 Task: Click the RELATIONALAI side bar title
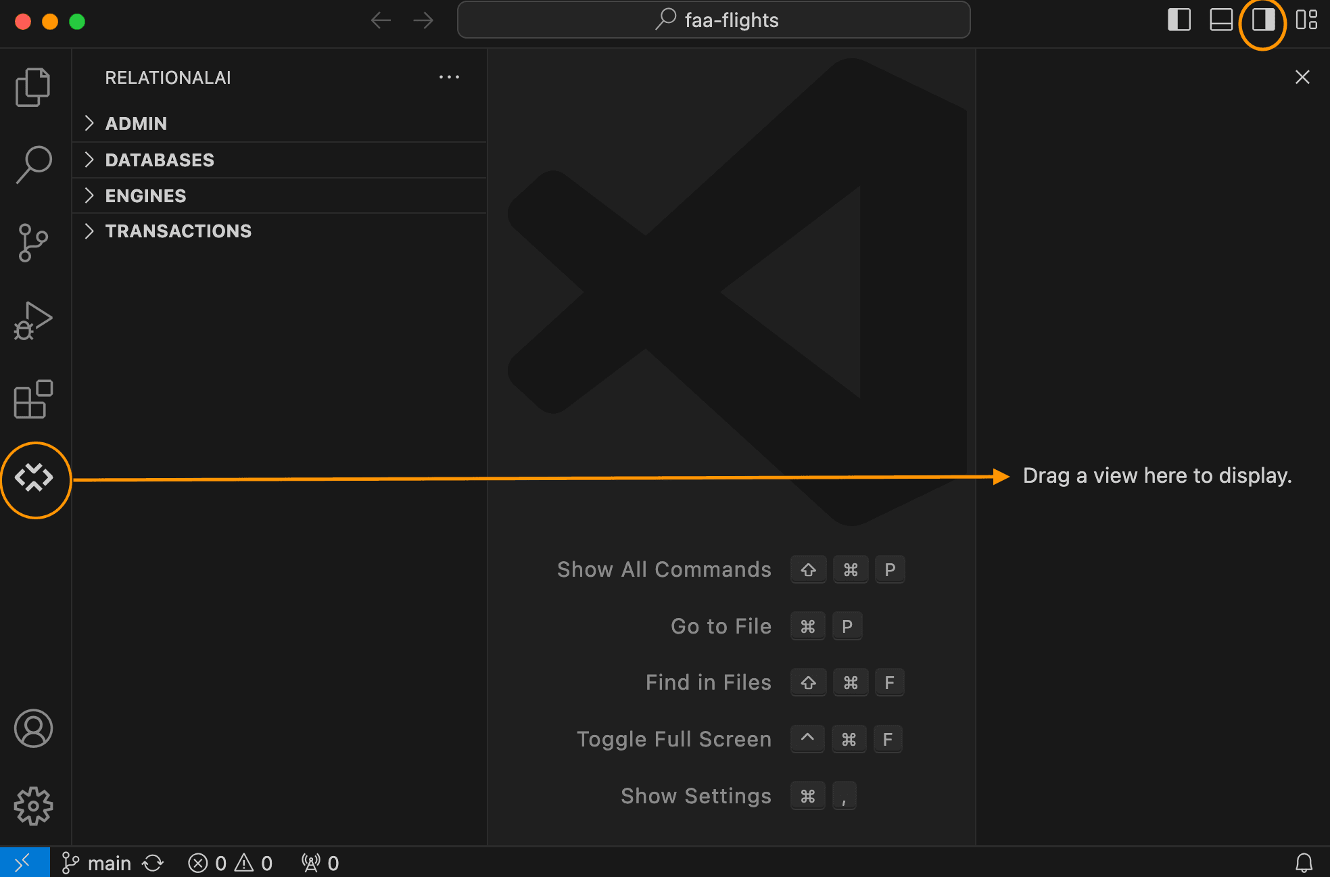point(168,77)
